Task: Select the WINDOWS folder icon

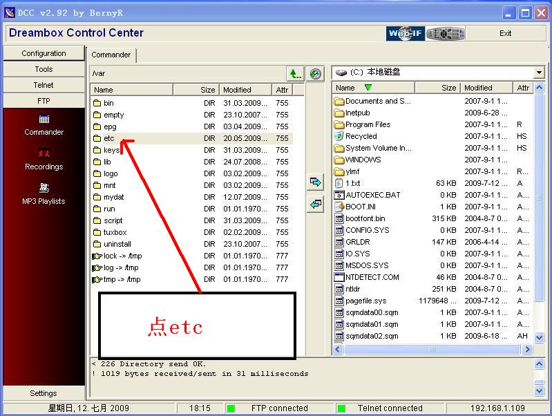Action: click(x=339, y=160)
